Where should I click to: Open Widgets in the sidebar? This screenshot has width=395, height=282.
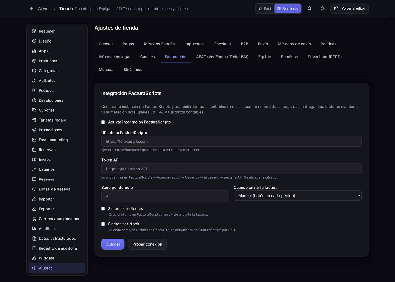(57, 258)
